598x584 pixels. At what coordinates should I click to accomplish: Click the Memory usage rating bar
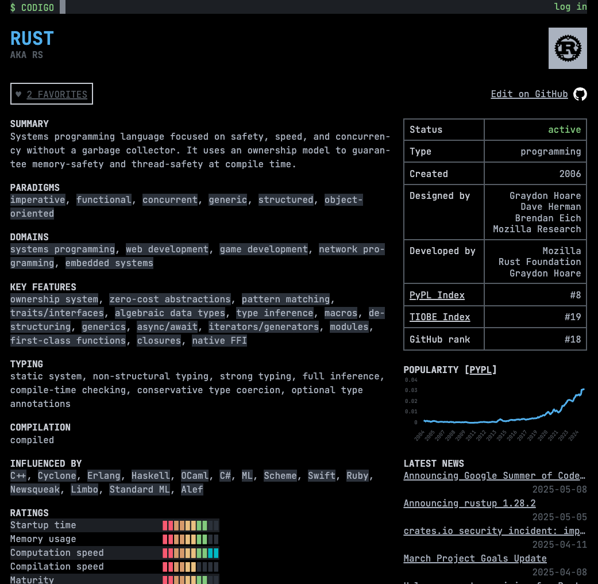(x=191, y=539)
